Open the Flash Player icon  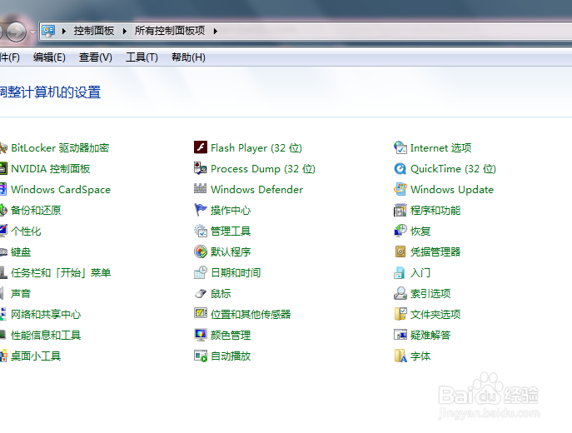[x=201, y=147]
